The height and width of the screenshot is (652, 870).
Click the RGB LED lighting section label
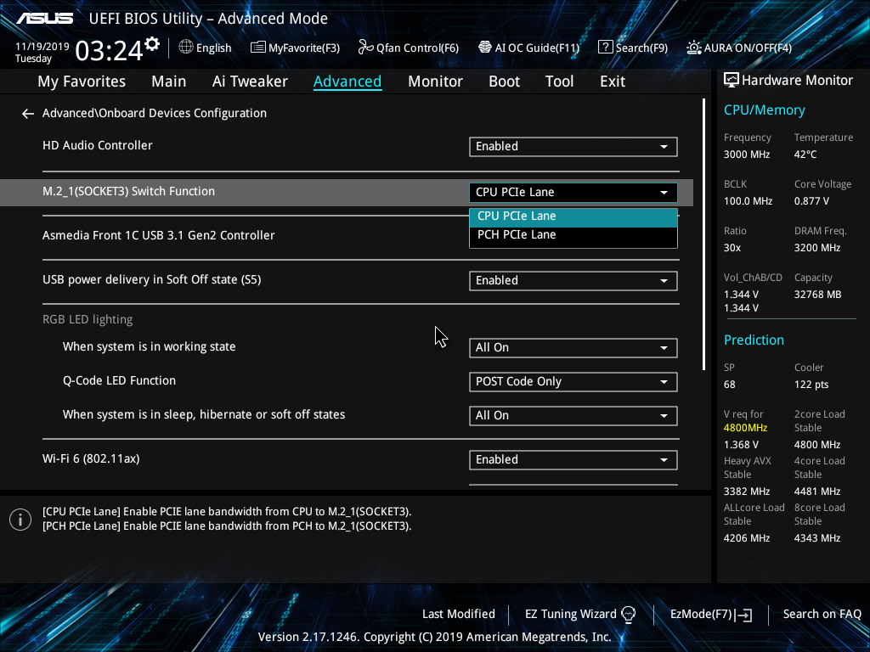pos(88,320)
